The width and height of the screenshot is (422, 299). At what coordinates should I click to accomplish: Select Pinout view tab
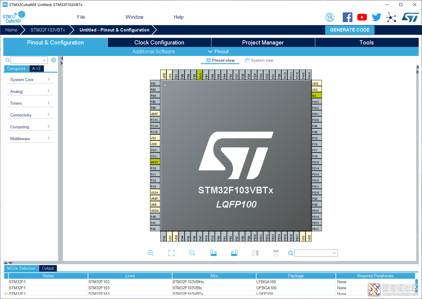pyautogui.click(x=220, y=60)
